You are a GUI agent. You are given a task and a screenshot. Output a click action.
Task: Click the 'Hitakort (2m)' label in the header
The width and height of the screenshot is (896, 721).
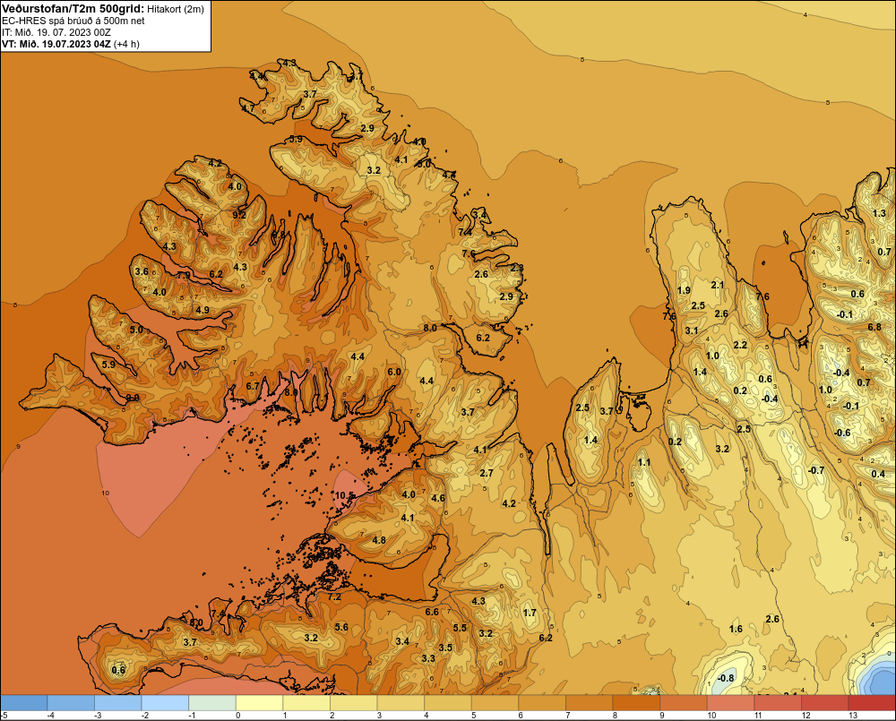pos(176,9)
